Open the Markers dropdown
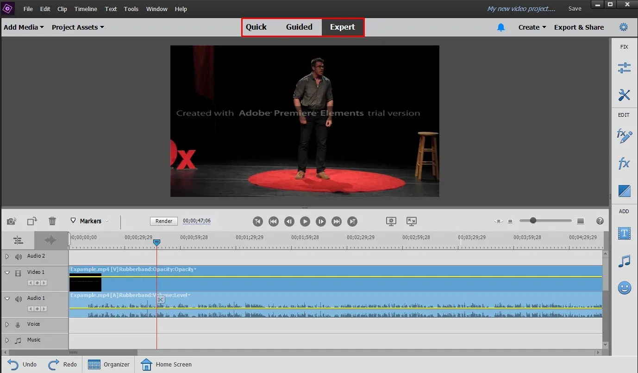The image size is (638, 373). 89,221
